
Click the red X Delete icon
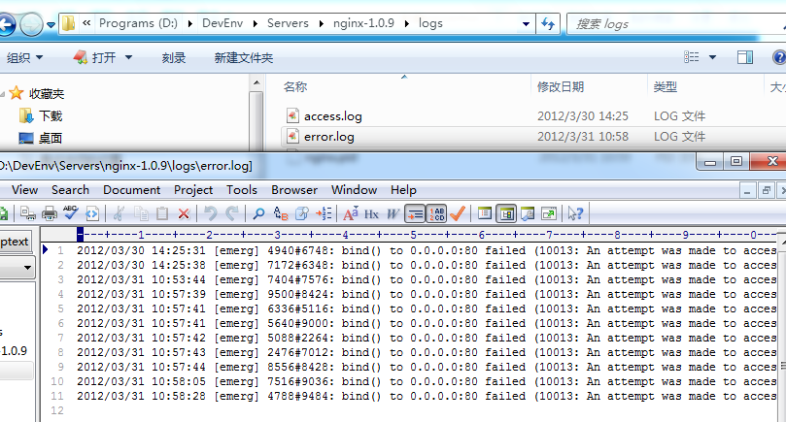(184, 213)
